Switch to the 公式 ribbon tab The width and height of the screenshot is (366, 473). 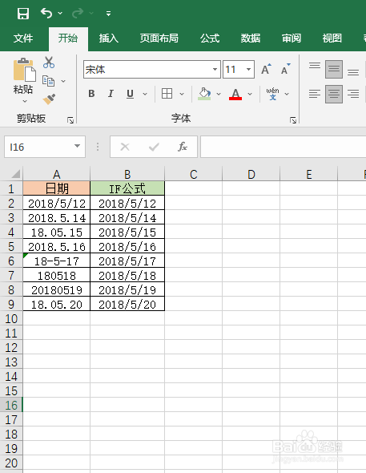210,38
